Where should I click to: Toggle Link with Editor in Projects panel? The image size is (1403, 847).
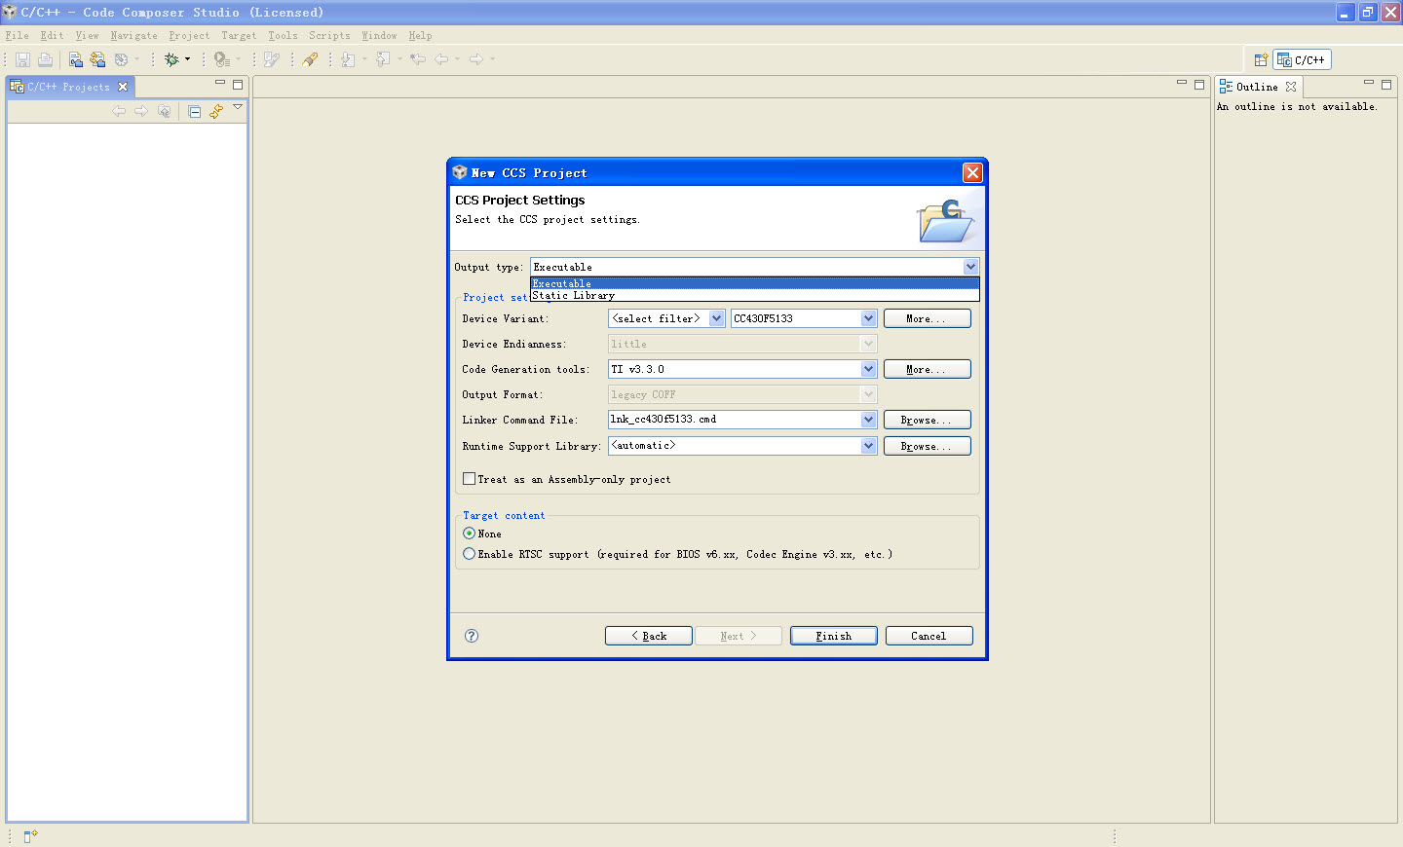[216, 111]
